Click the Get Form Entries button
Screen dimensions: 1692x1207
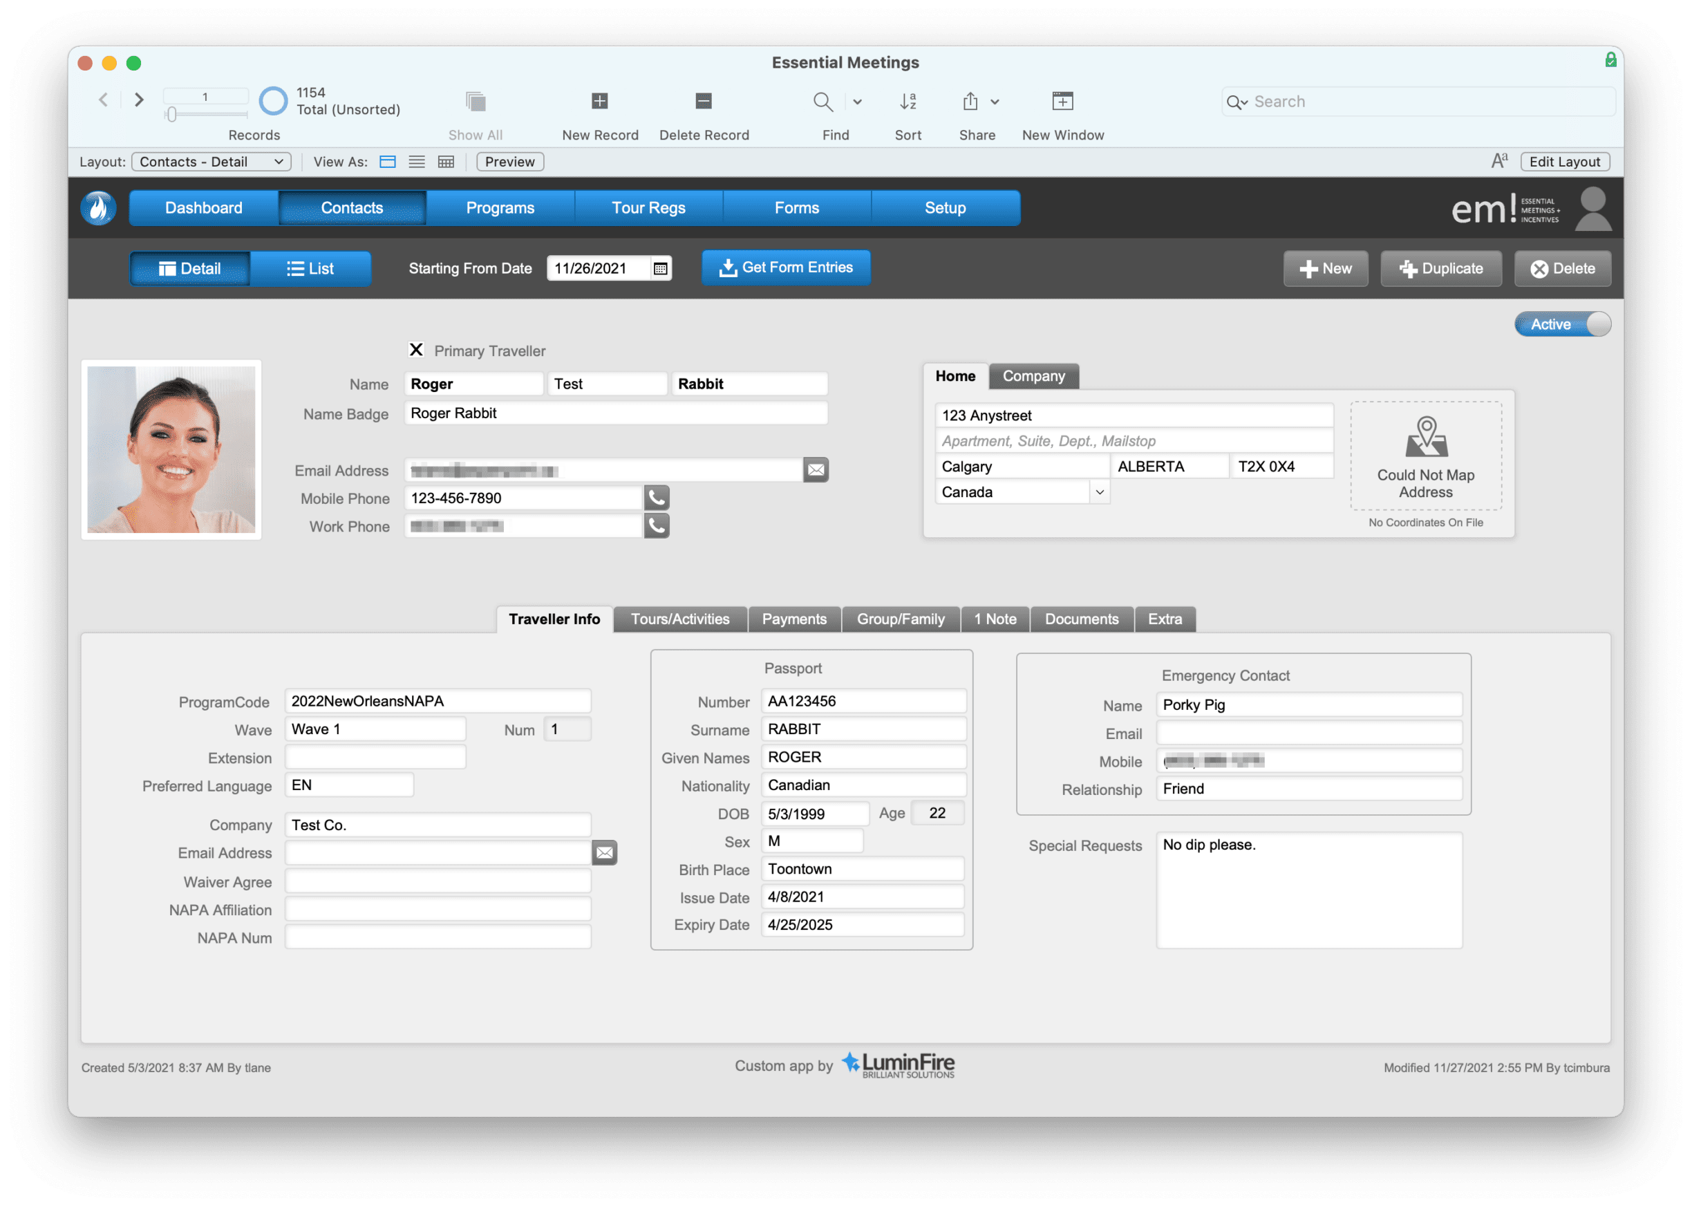785,268
